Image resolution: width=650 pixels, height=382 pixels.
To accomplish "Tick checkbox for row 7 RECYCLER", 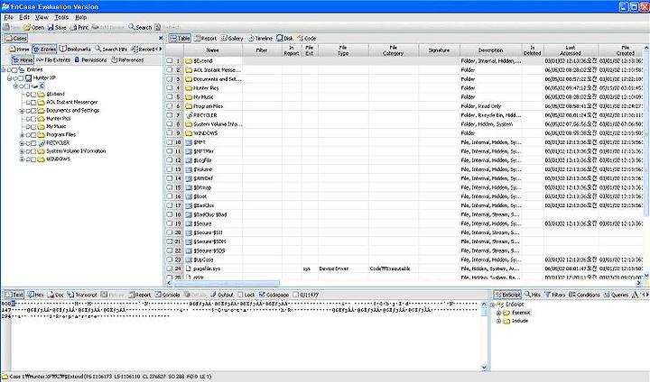I will tap(170, 115).
